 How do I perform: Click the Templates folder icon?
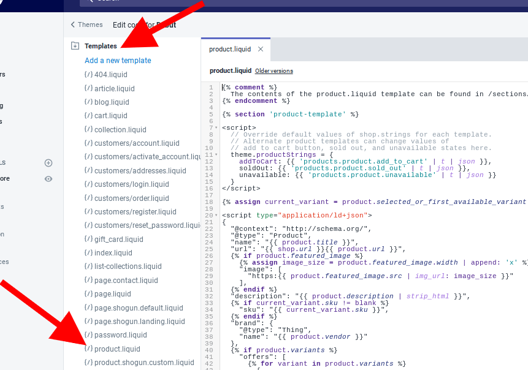click(x=75, y=46)
